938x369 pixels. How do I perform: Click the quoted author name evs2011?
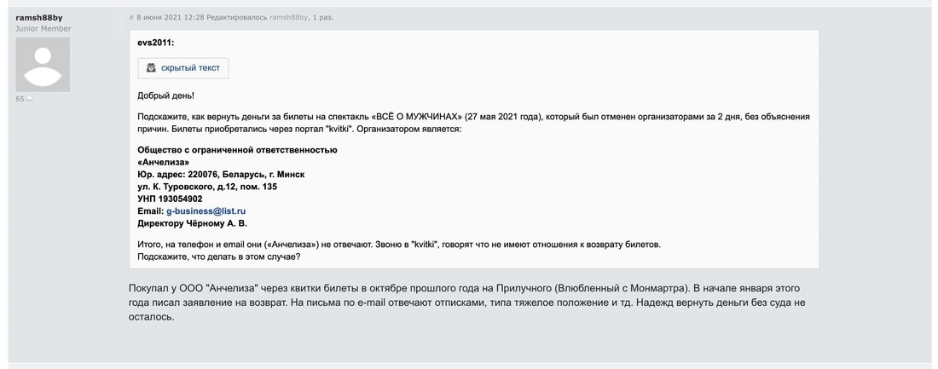[x=155, y=42]
